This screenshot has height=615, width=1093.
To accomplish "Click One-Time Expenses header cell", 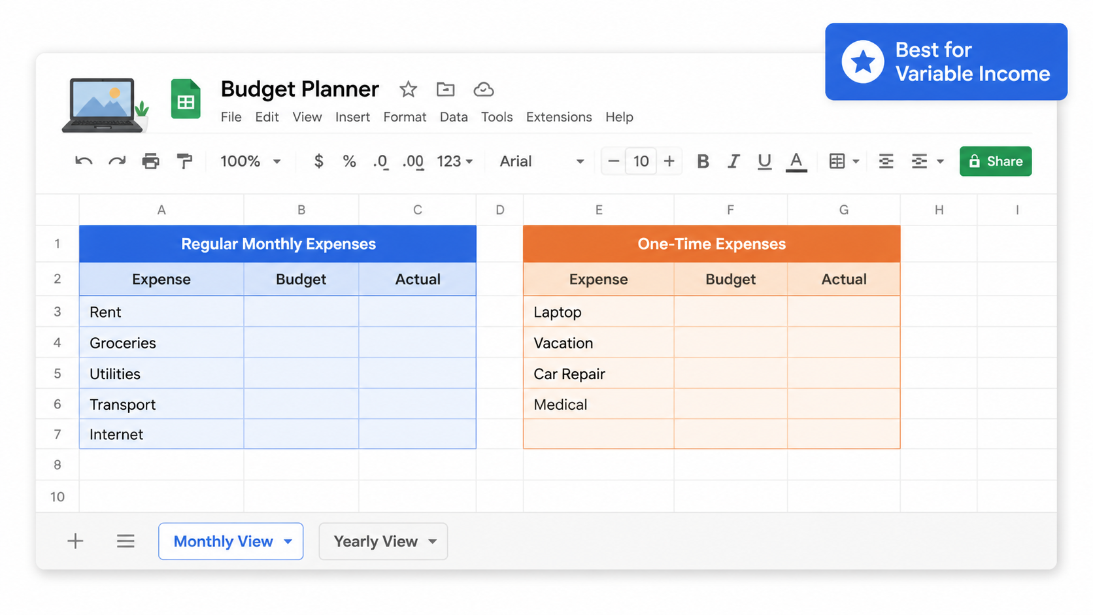I will click(712, 244).
